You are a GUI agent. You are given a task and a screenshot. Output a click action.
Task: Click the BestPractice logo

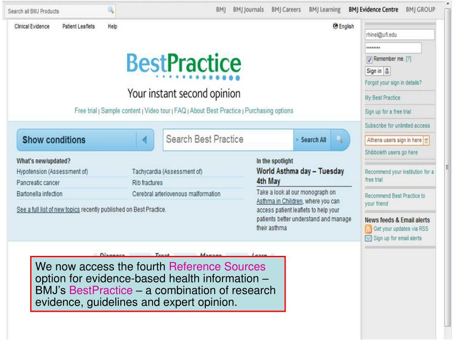click(x=184, y=66)
